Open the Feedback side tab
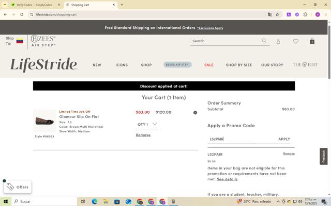 coord(323,156)
